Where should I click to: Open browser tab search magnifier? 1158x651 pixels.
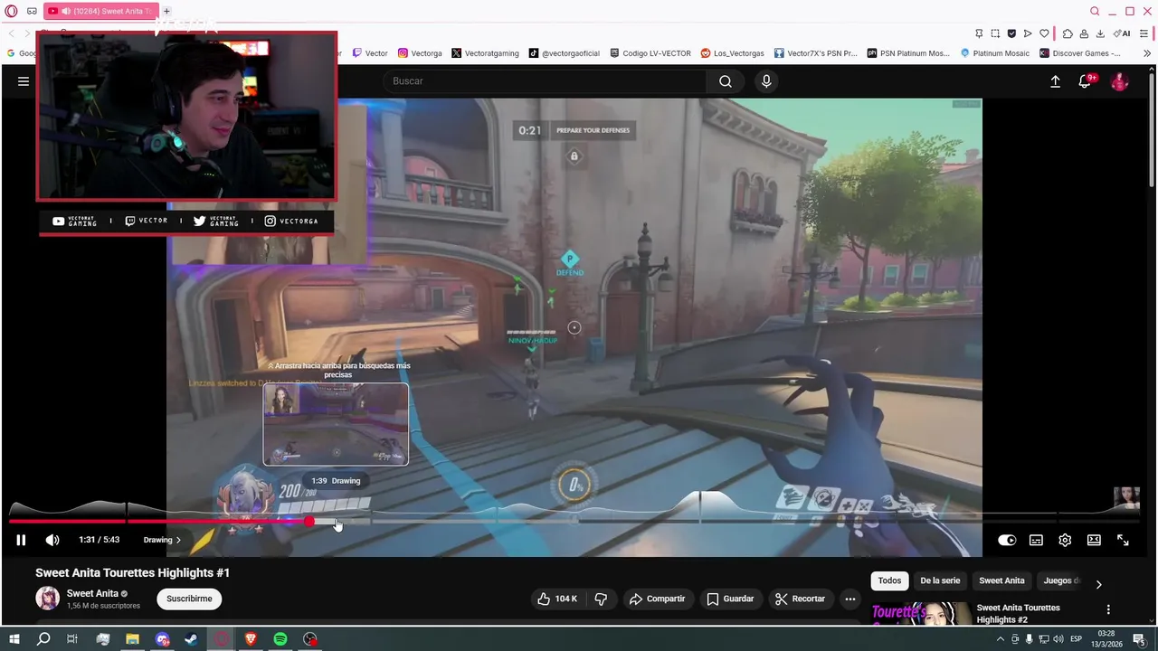pos(1095,11)
